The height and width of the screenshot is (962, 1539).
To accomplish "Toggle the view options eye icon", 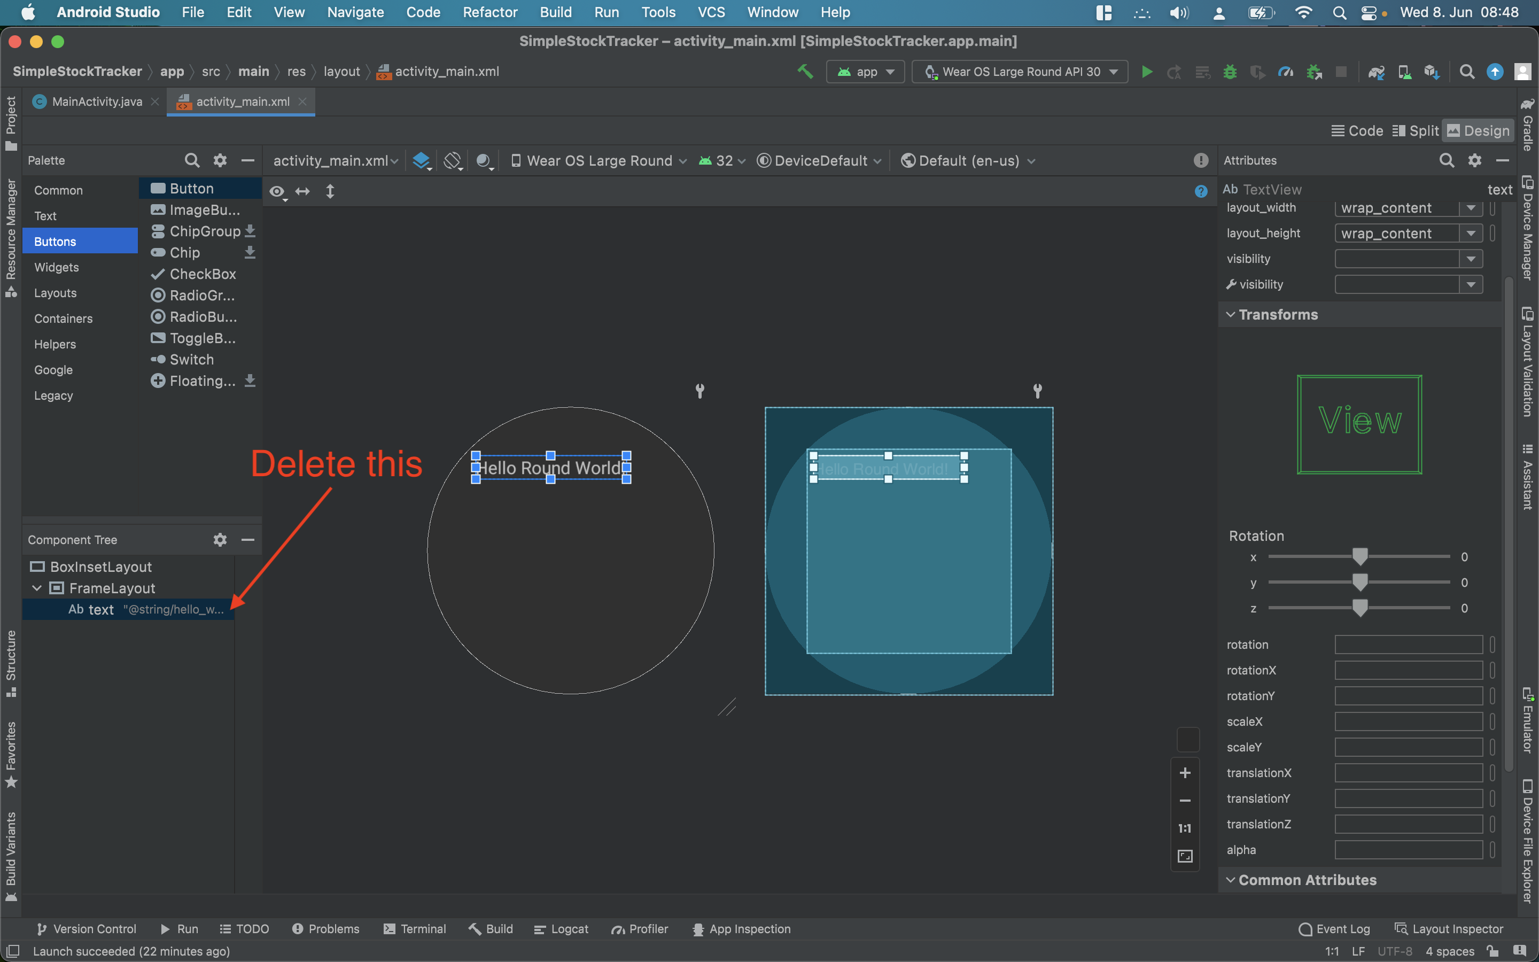I will pos(277,191).
